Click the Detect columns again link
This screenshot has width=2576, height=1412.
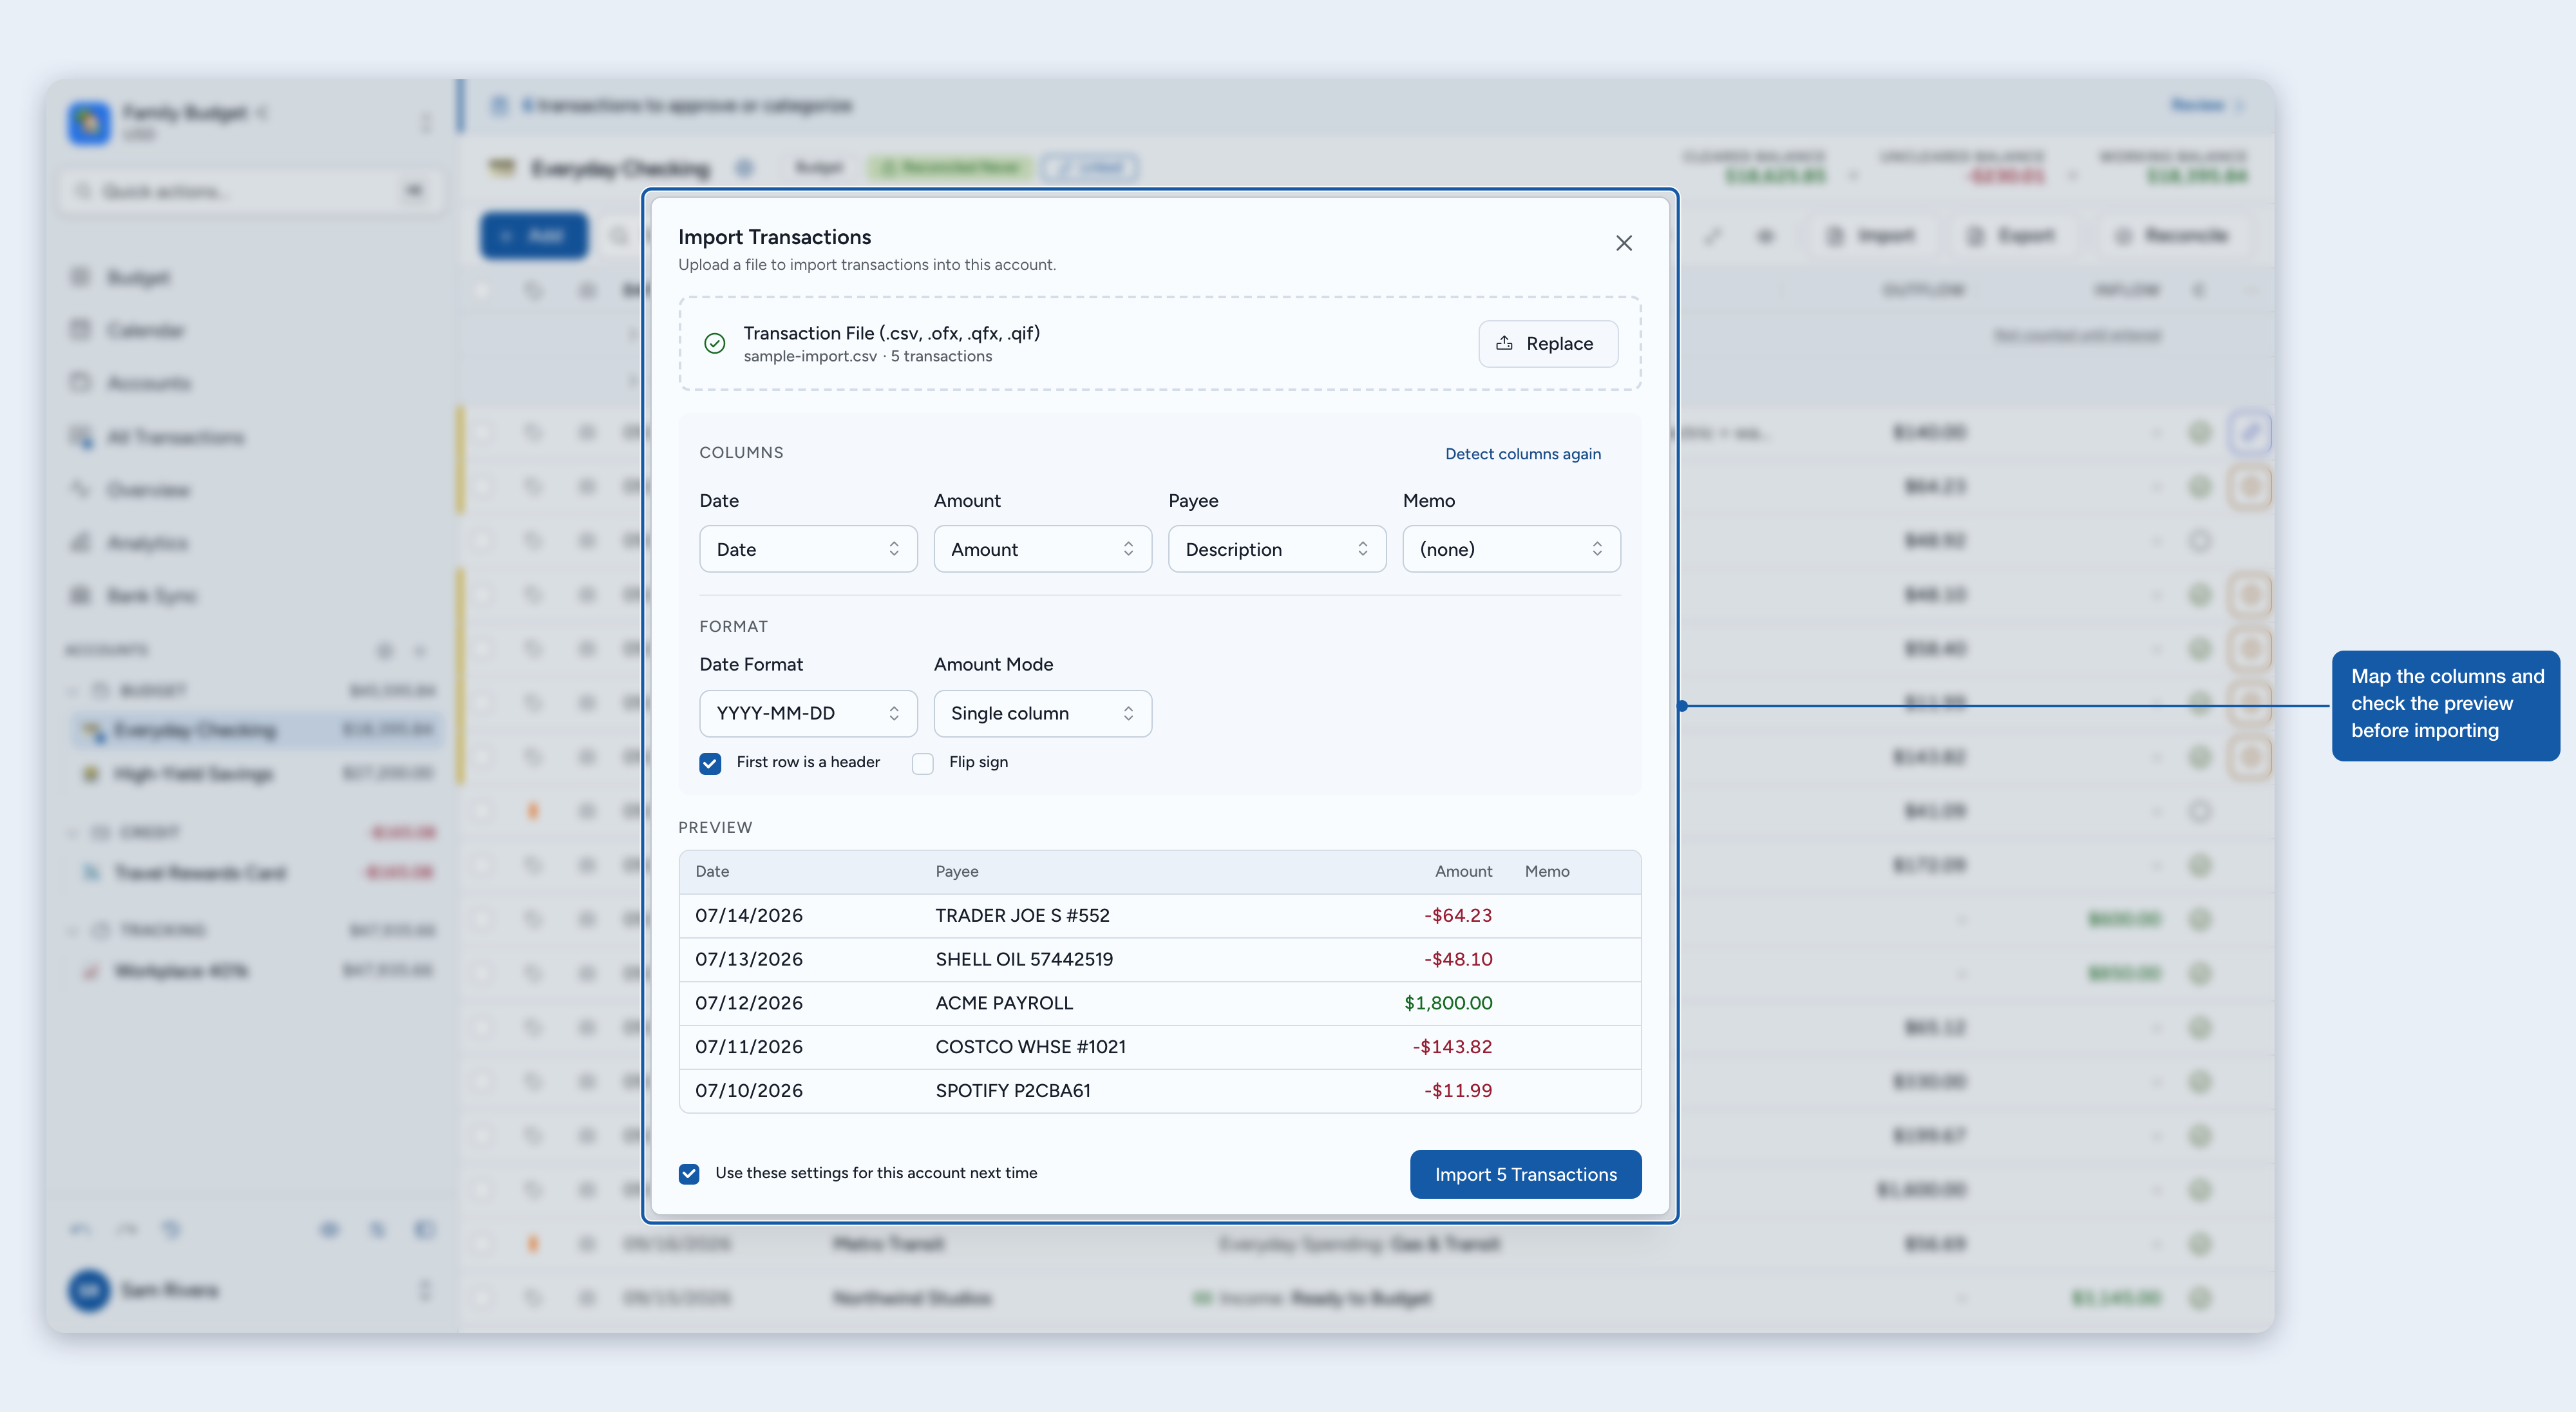[x=1522, y=454]
